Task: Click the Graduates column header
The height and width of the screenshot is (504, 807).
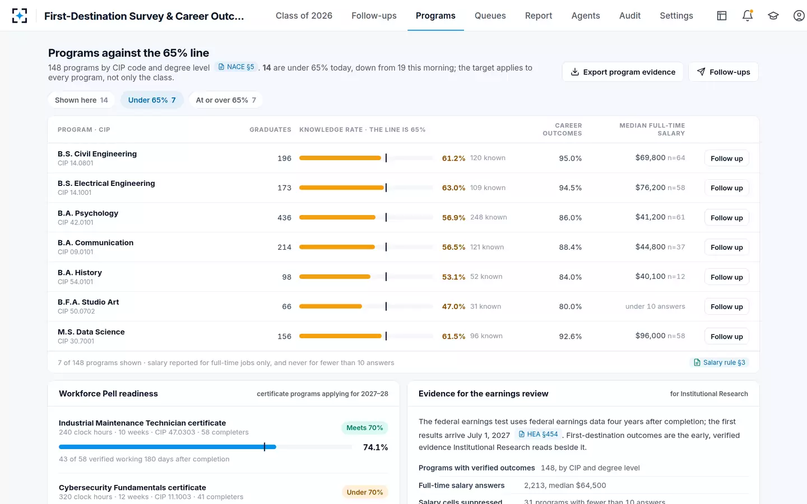Action: (270, 130)
